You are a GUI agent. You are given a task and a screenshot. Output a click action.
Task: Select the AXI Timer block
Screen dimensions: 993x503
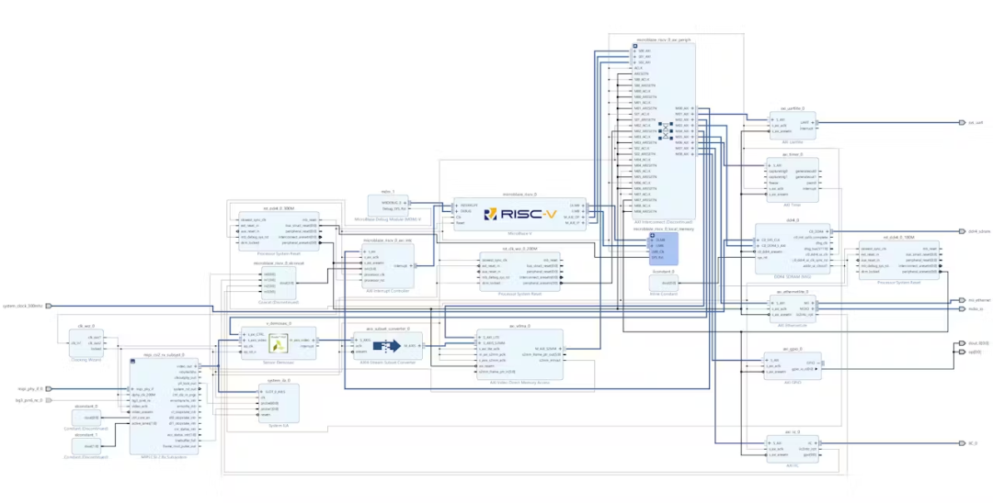793,178
